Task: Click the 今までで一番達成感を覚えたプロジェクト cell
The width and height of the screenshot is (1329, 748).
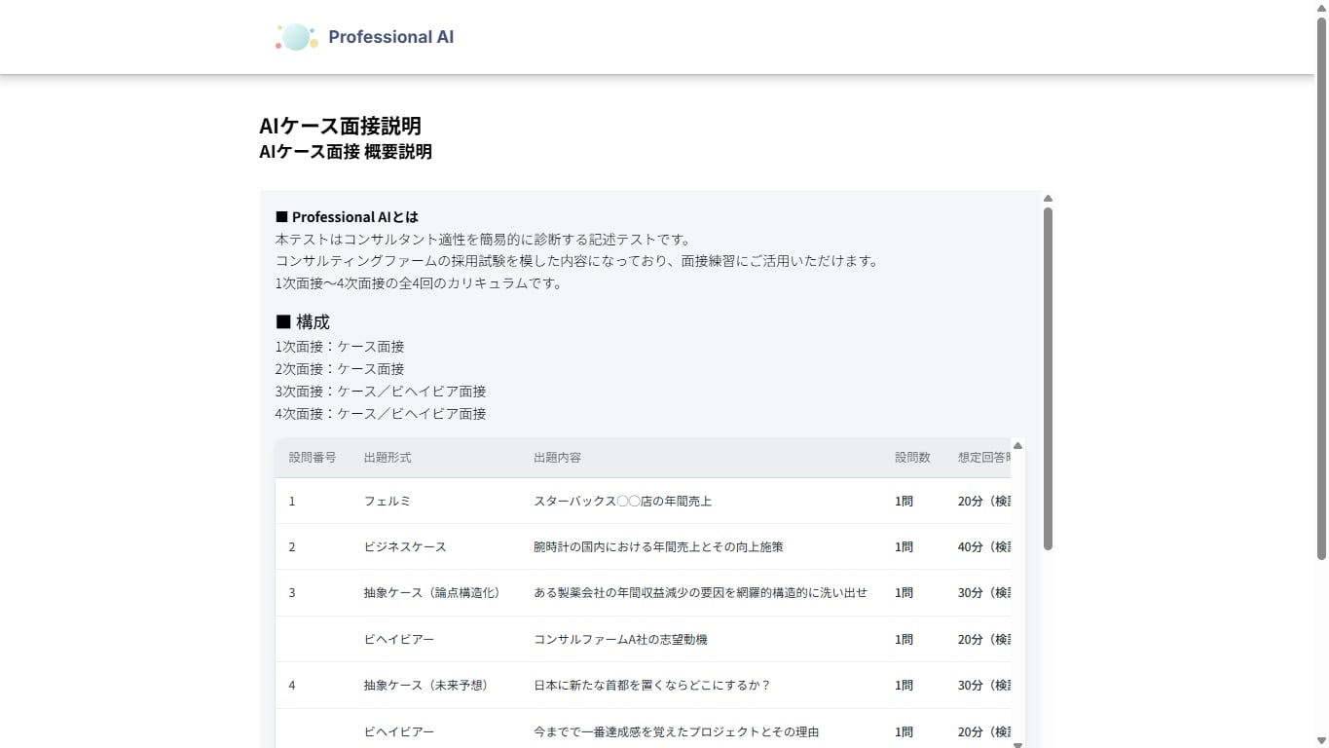Action: 677,732
